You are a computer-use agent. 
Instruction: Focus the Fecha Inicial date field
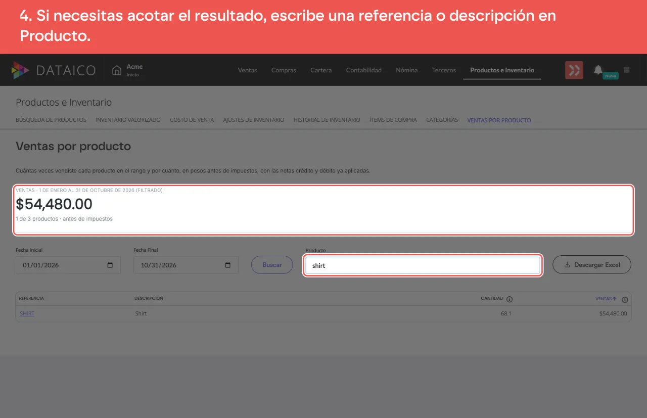68,265
